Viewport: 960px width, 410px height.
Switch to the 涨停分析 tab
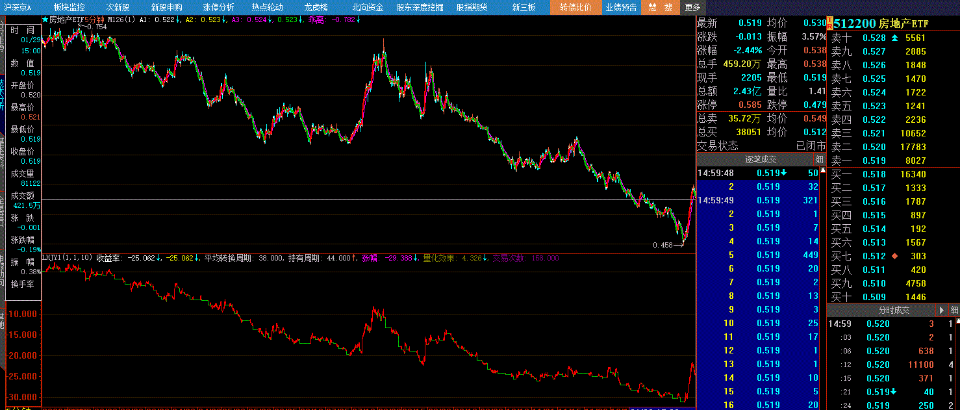218,7
